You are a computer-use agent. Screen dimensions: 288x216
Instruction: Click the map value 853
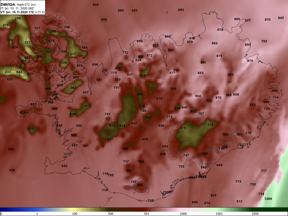click(200, 73)
